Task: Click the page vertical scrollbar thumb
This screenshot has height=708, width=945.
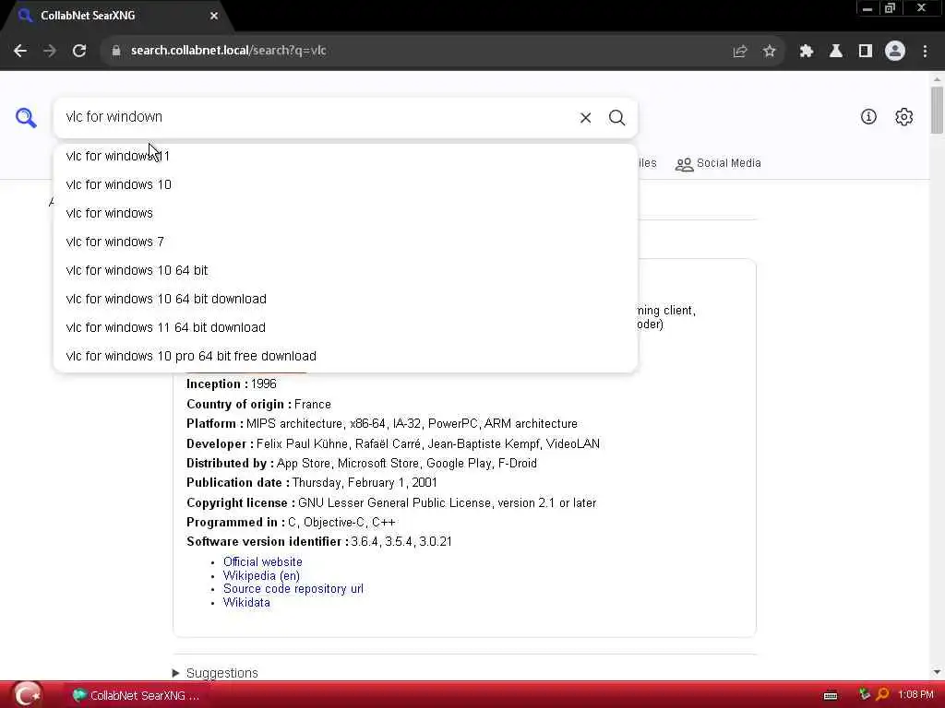Action: tap(937, 111)
